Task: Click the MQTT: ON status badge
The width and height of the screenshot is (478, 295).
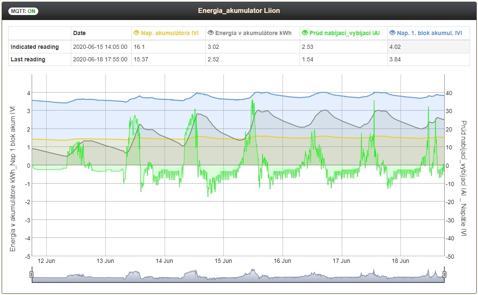Action: point(22,11)
